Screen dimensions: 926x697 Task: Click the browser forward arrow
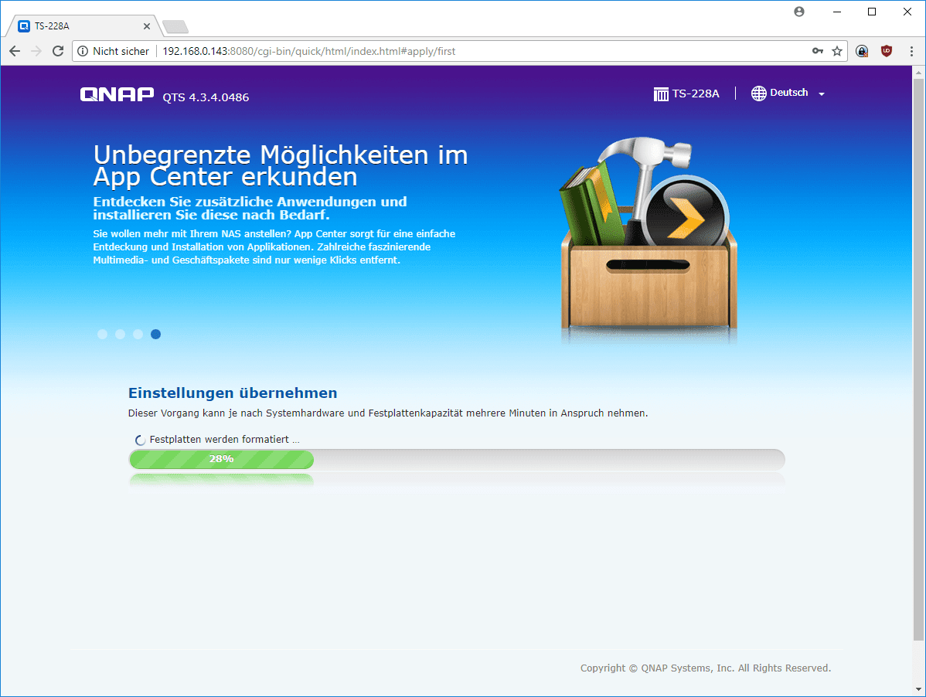click(x=36, y=51)
